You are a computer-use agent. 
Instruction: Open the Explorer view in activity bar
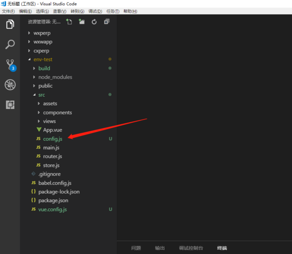(10, 24)
